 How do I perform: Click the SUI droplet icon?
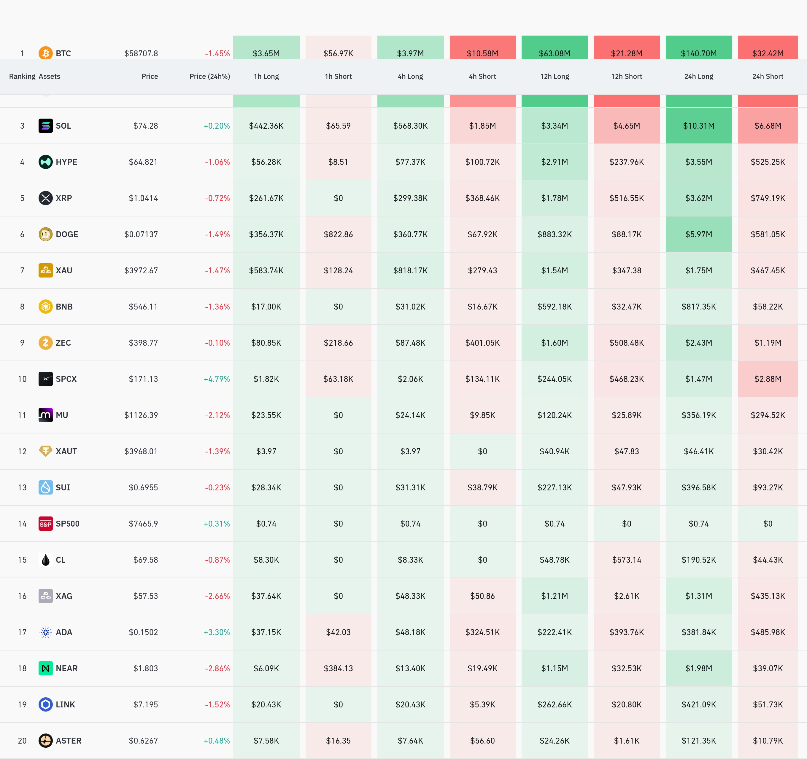click(45, 487)
